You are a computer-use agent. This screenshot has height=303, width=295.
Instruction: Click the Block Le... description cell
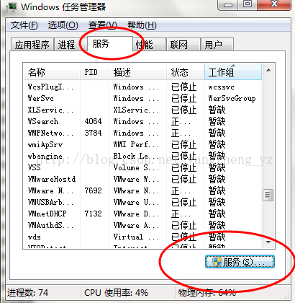pyautogui.click(x=136, y=156)
